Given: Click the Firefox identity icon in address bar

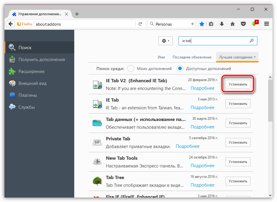Looking at the screenshot, I should [x=25, y=24].
